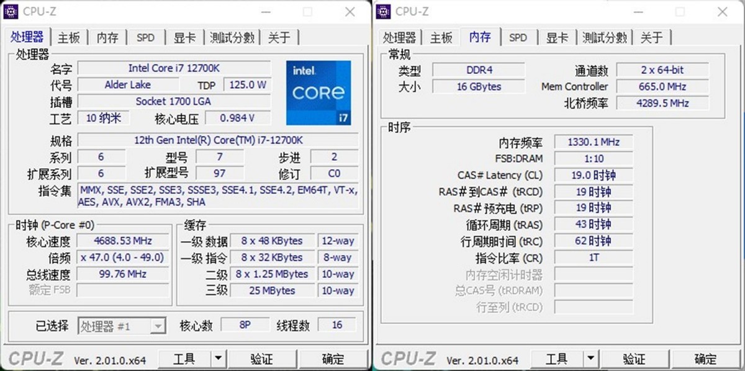Minimize the left CPU-Z window
745x371 pixels.
point(266,11)
